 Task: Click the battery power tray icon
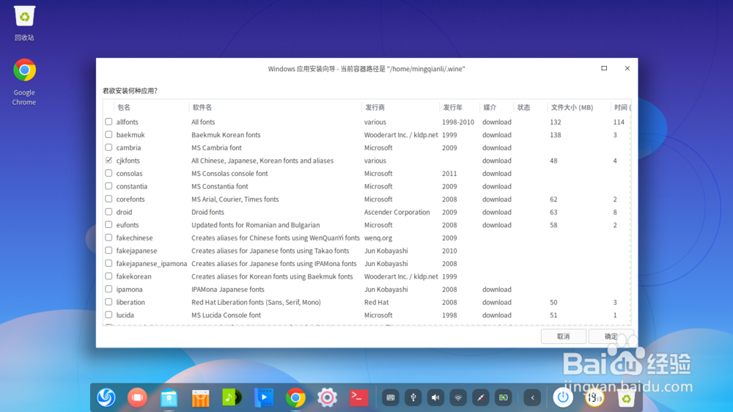[503, 397]
